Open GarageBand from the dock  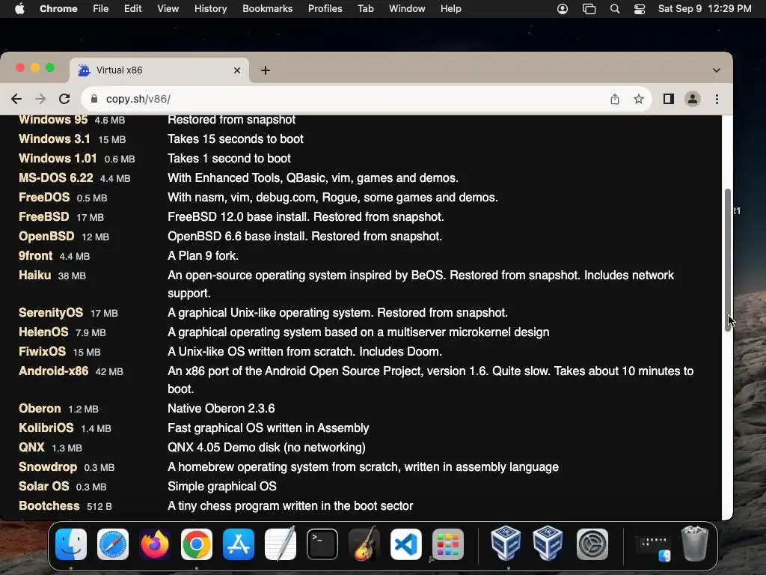coord(364,544)
